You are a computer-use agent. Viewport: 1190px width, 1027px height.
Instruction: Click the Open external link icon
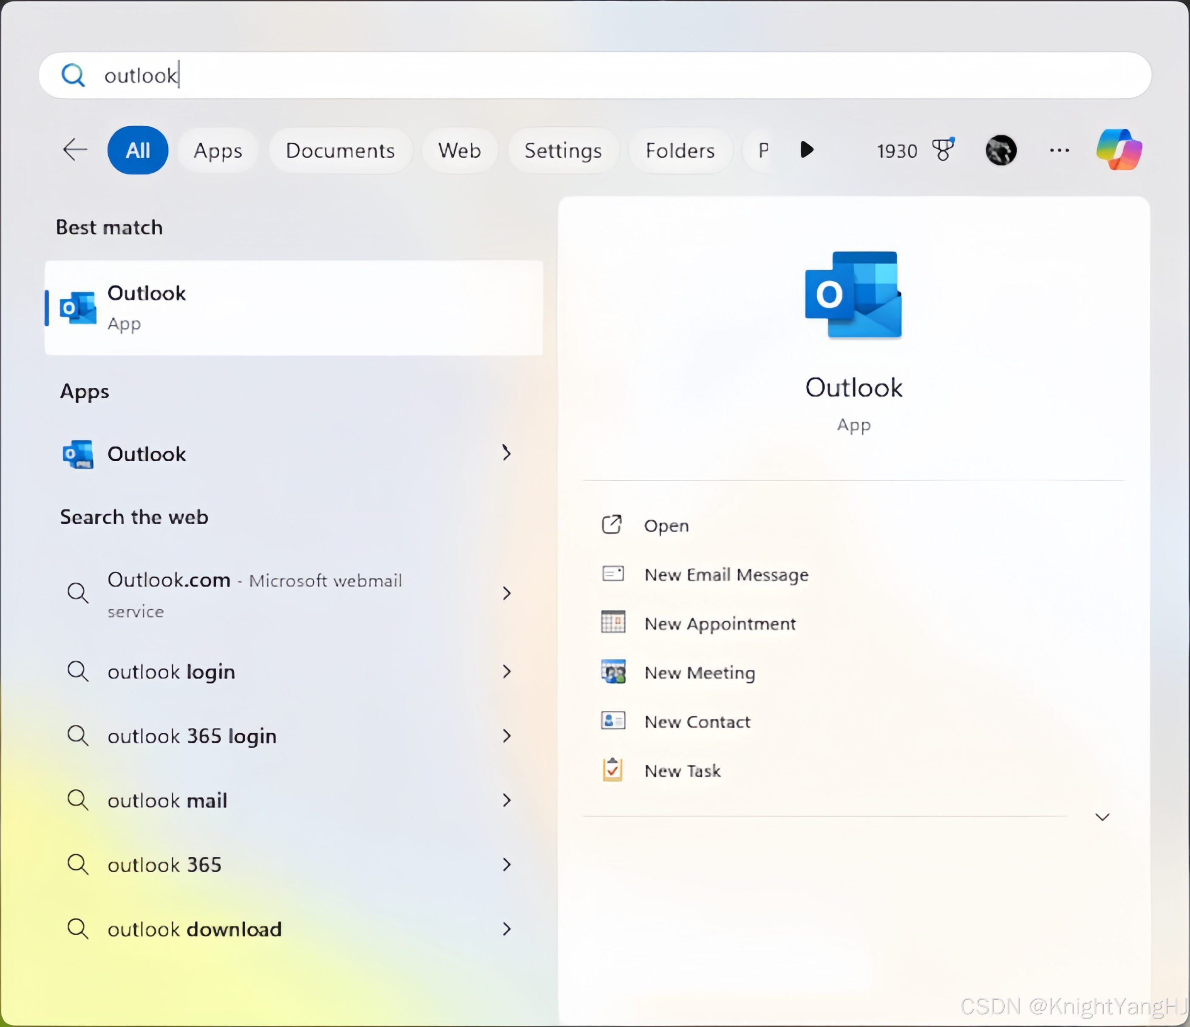(x=611, y=524)
